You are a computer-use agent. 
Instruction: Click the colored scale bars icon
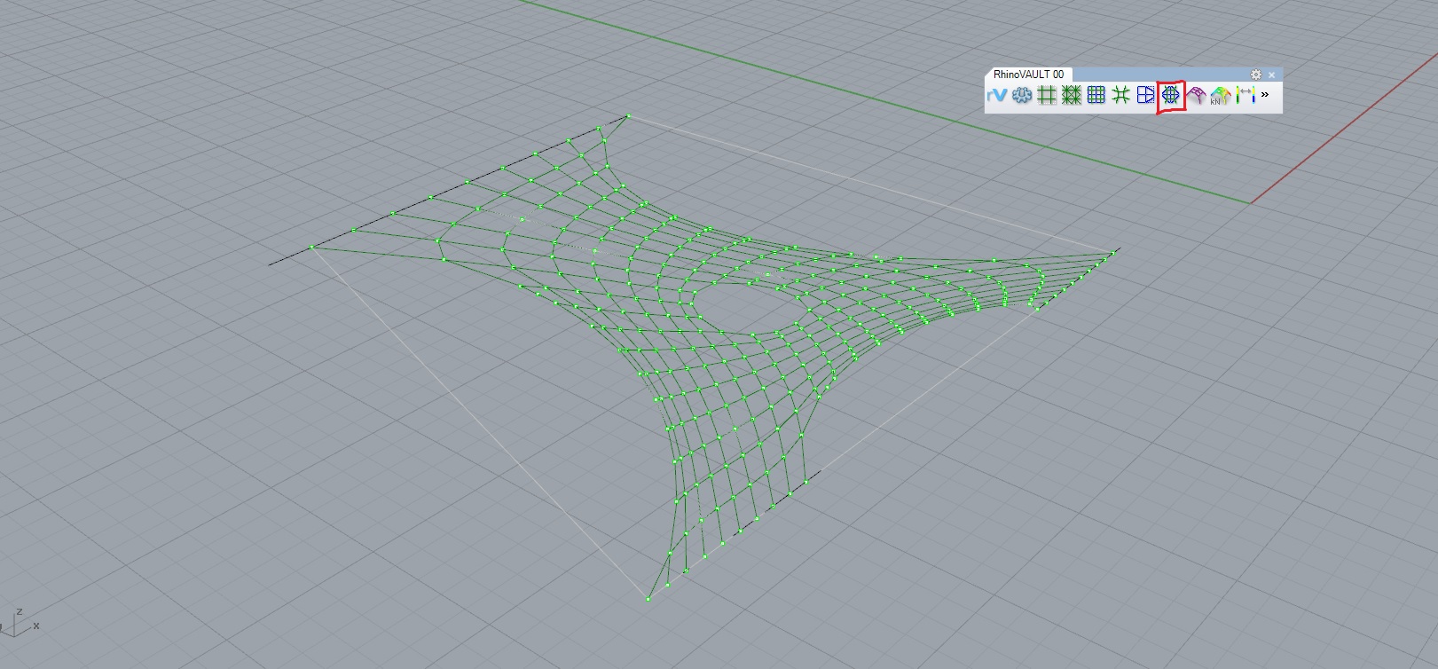pos(1245,95)
